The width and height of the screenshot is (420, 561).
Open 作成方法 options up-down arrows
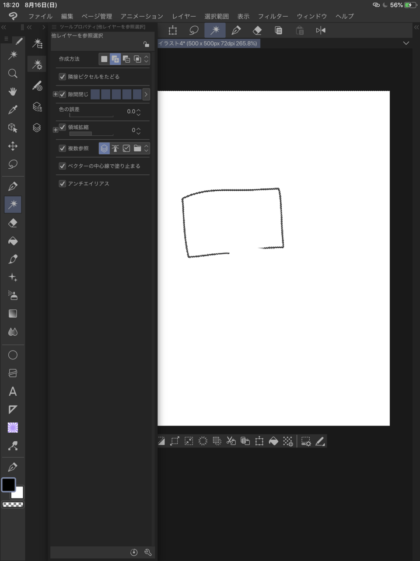(x=147, y=59)
